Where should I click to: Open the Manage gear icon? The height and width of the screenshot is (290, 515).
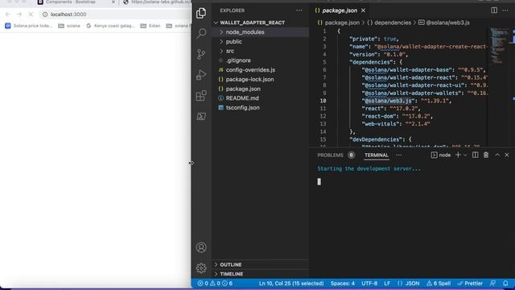[201, 268]
